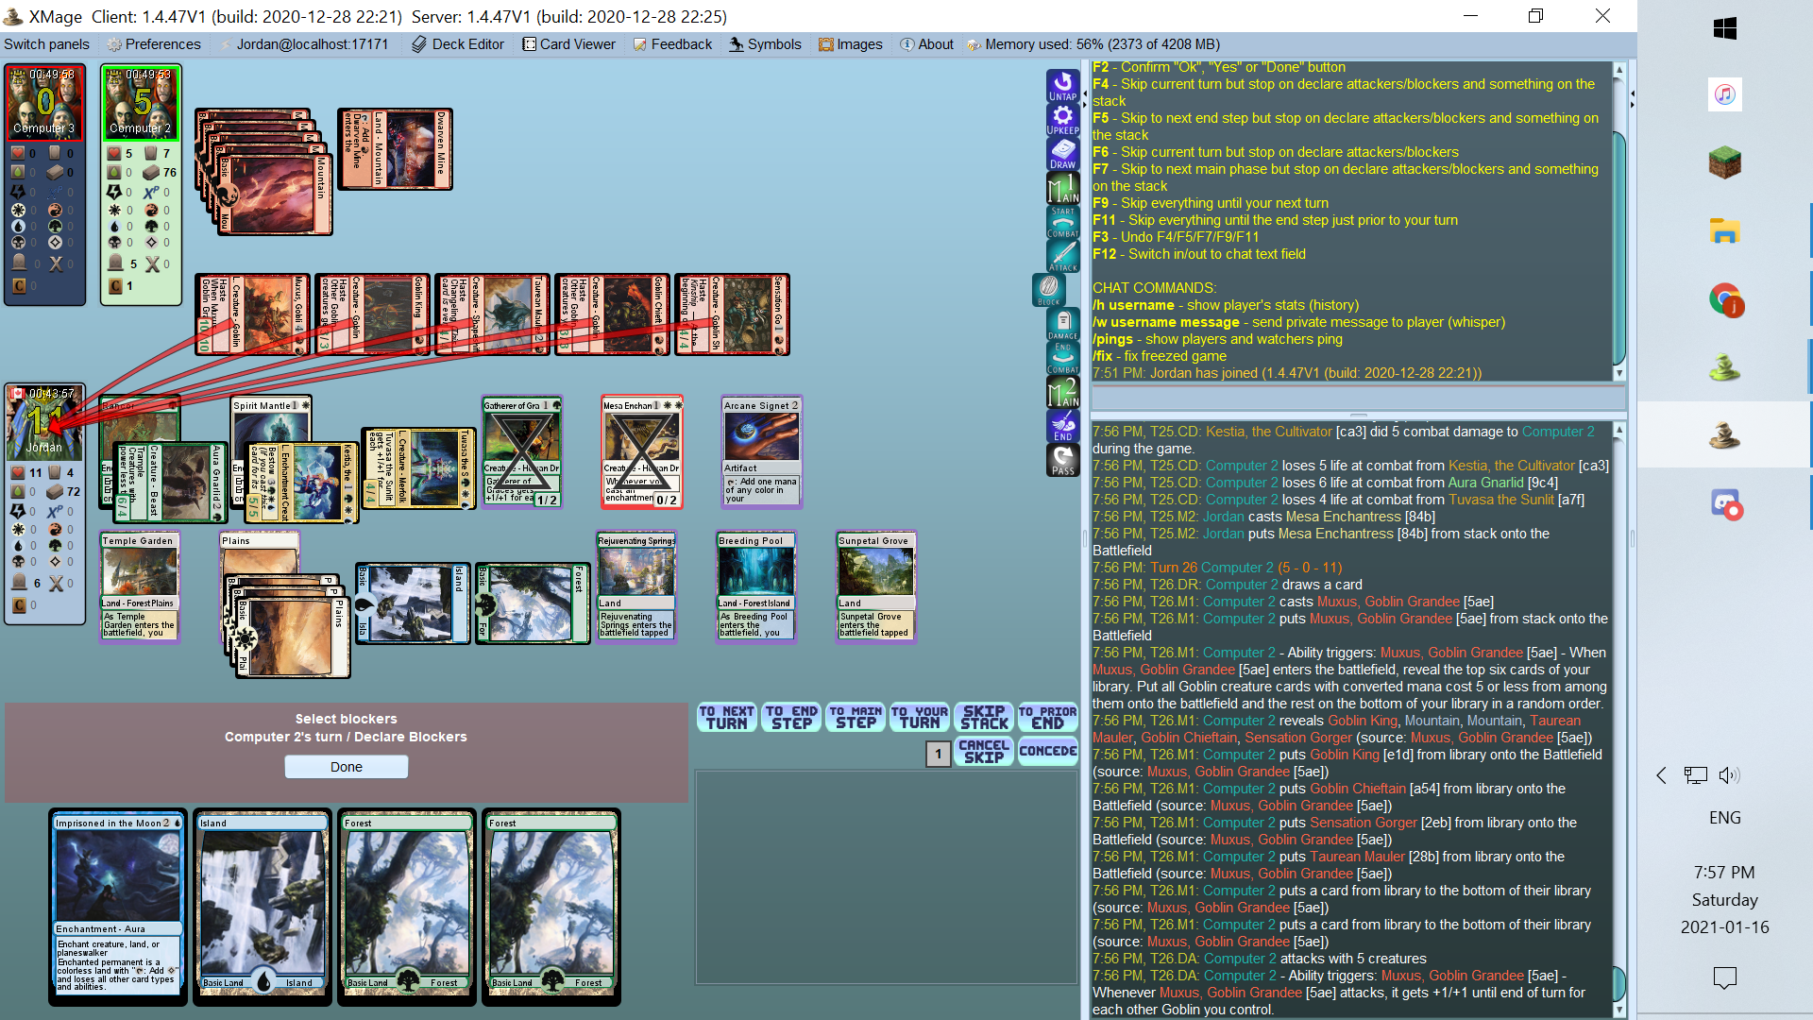Click the Untap phase icon

(x=1062, y=86)
